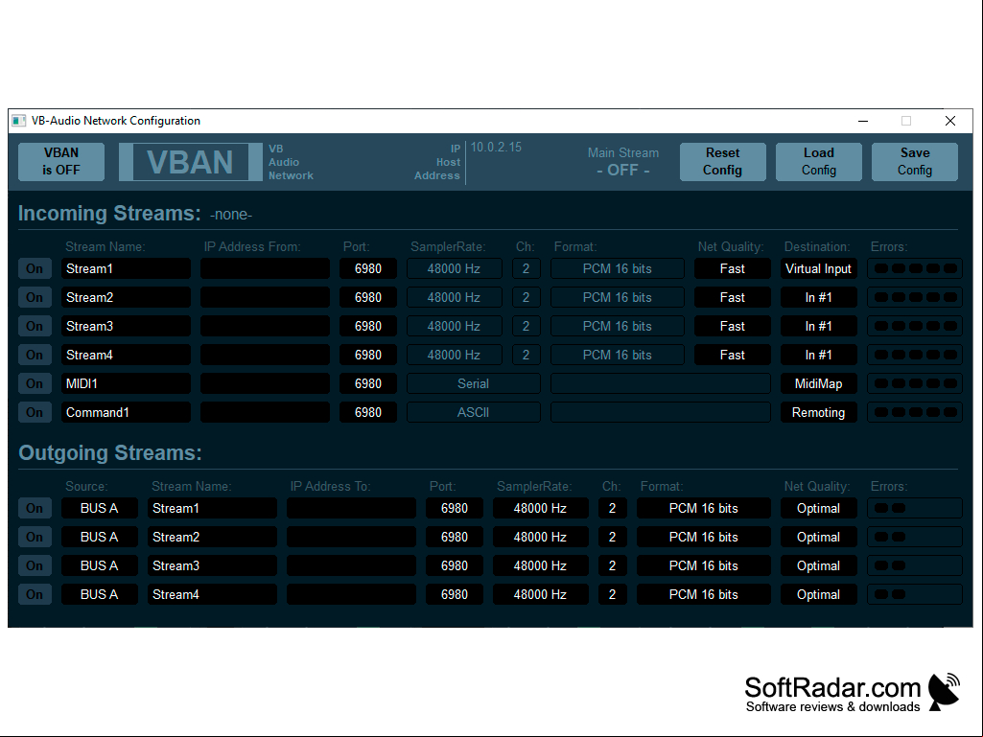
Task: Click IP Address To field of outgoing Stream2
Action: (x=351, y=537)
